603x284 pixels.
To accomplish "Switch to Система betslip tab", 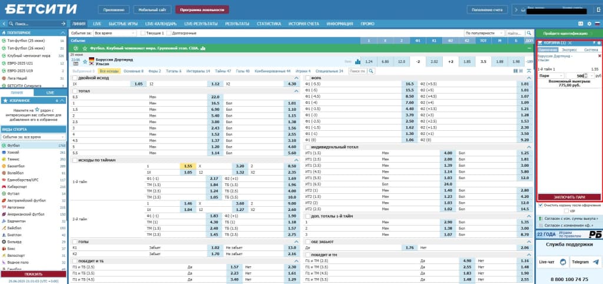I will click(x=591, y=50).
